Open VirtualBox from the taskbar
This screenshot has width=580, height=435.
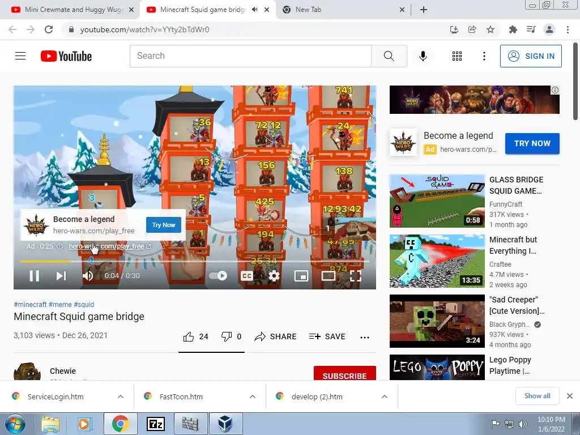(x=225, y=424)
